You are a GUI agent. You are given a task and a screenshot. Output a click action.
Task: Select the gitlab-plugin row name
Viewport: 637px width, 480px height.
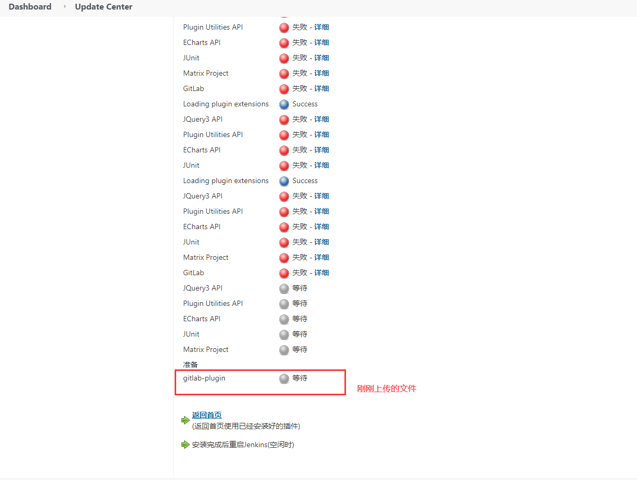(204, 378)
